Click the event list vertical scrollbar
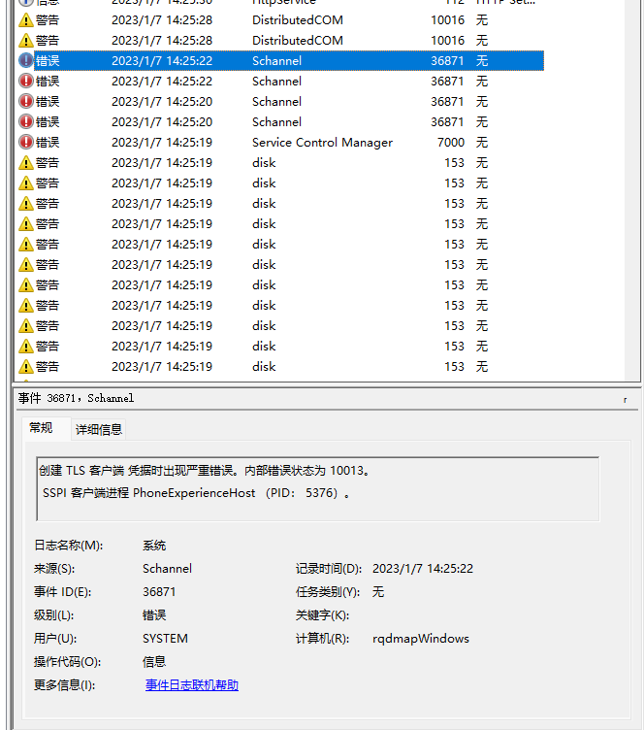644x730 pixels. pyautogui.click(x=632, y=194)
